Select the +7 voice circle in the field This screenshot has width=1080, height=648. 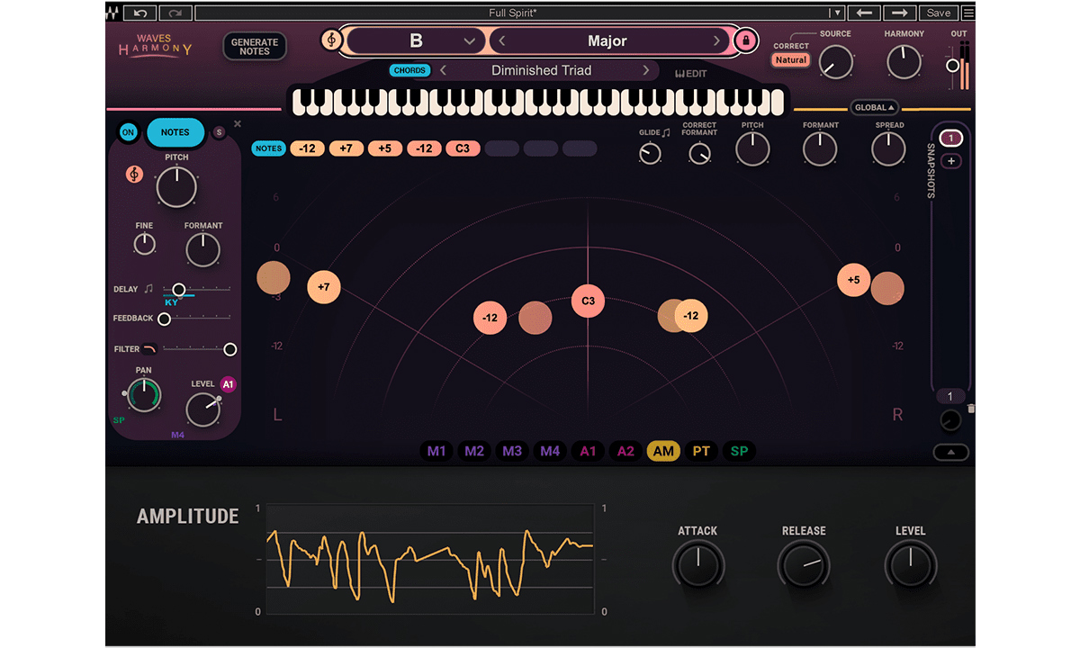pyautogui.click(x=324, y=287)
